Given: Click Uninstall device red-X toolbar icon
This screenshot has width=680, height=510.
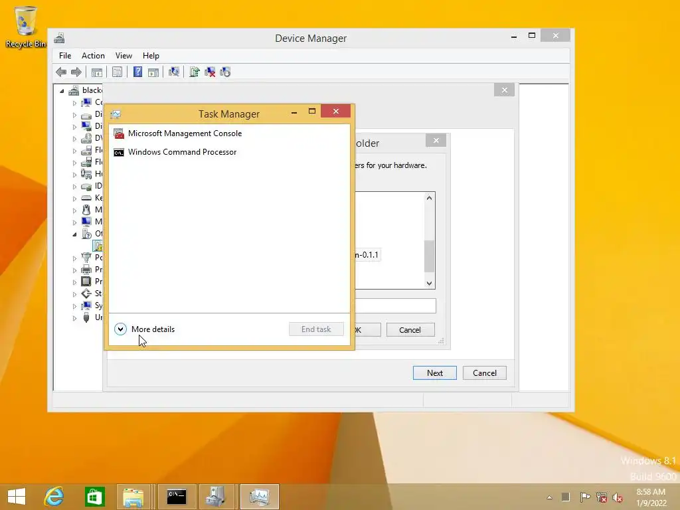Looking at the screenshot, I should (x=210, y=72).
